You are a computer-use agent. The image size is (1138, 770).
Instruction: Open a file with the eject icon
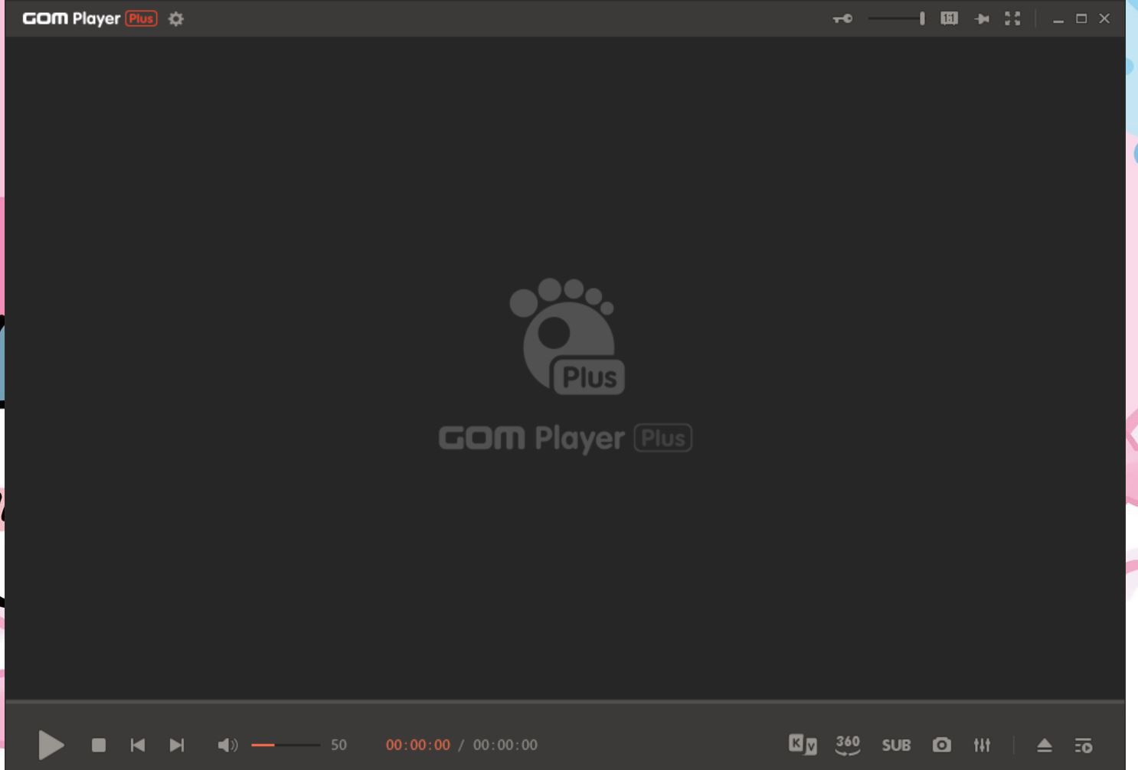click(1045, 745)
